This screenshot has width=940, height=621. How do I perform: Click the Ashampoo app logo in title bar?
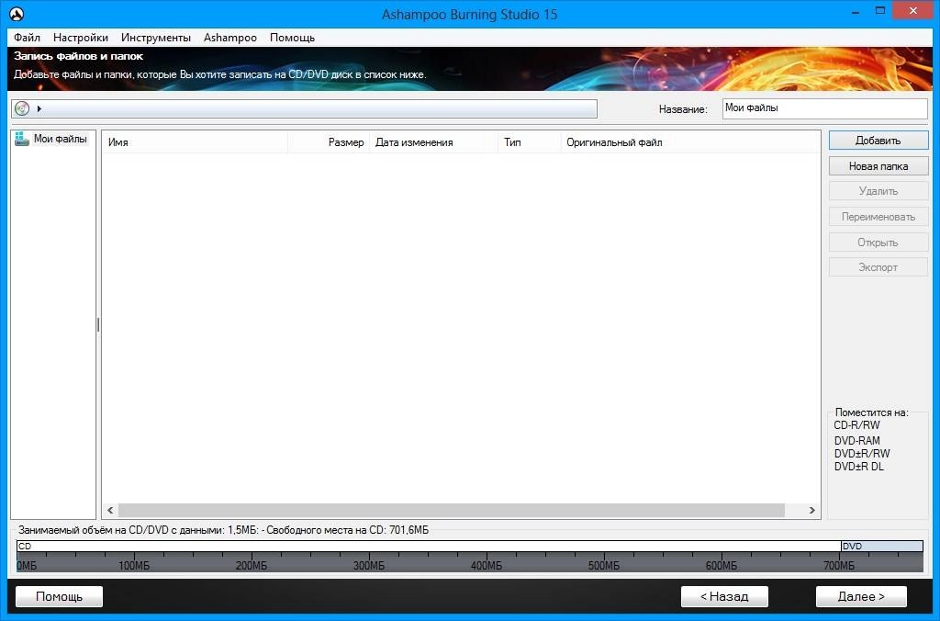point(17,14)
